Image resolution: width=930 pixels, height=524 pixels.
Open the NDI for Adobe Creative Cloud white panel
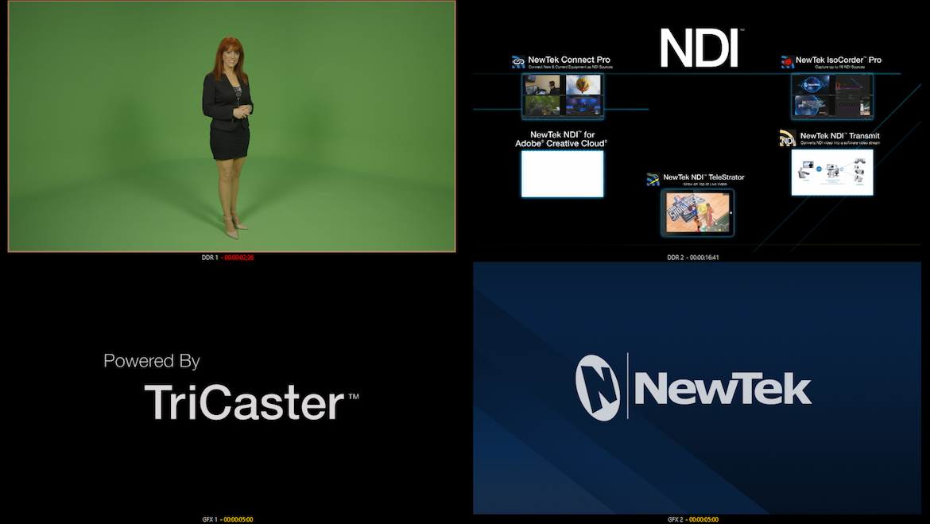[562, 173]
